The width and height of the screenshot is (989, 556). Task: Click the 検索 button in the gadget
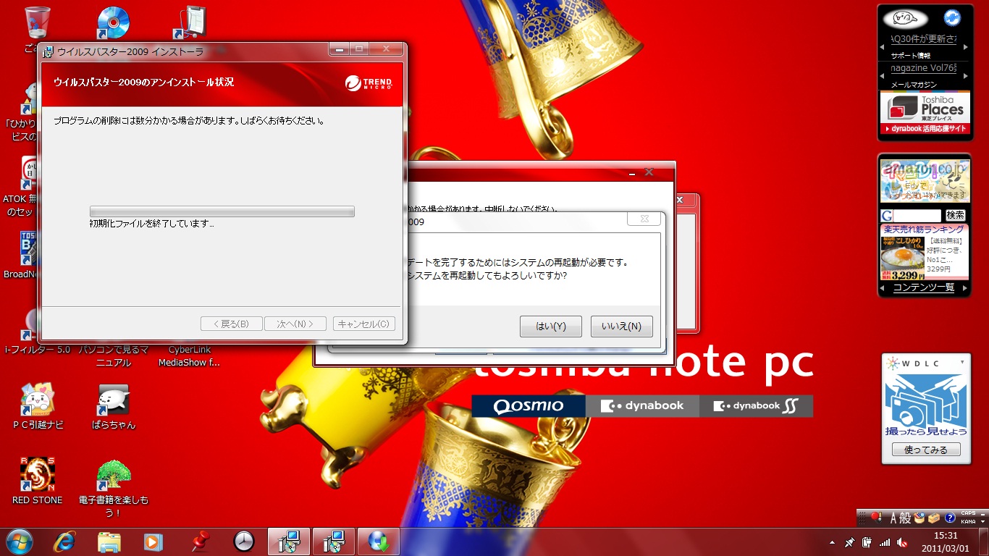[956, 216]
